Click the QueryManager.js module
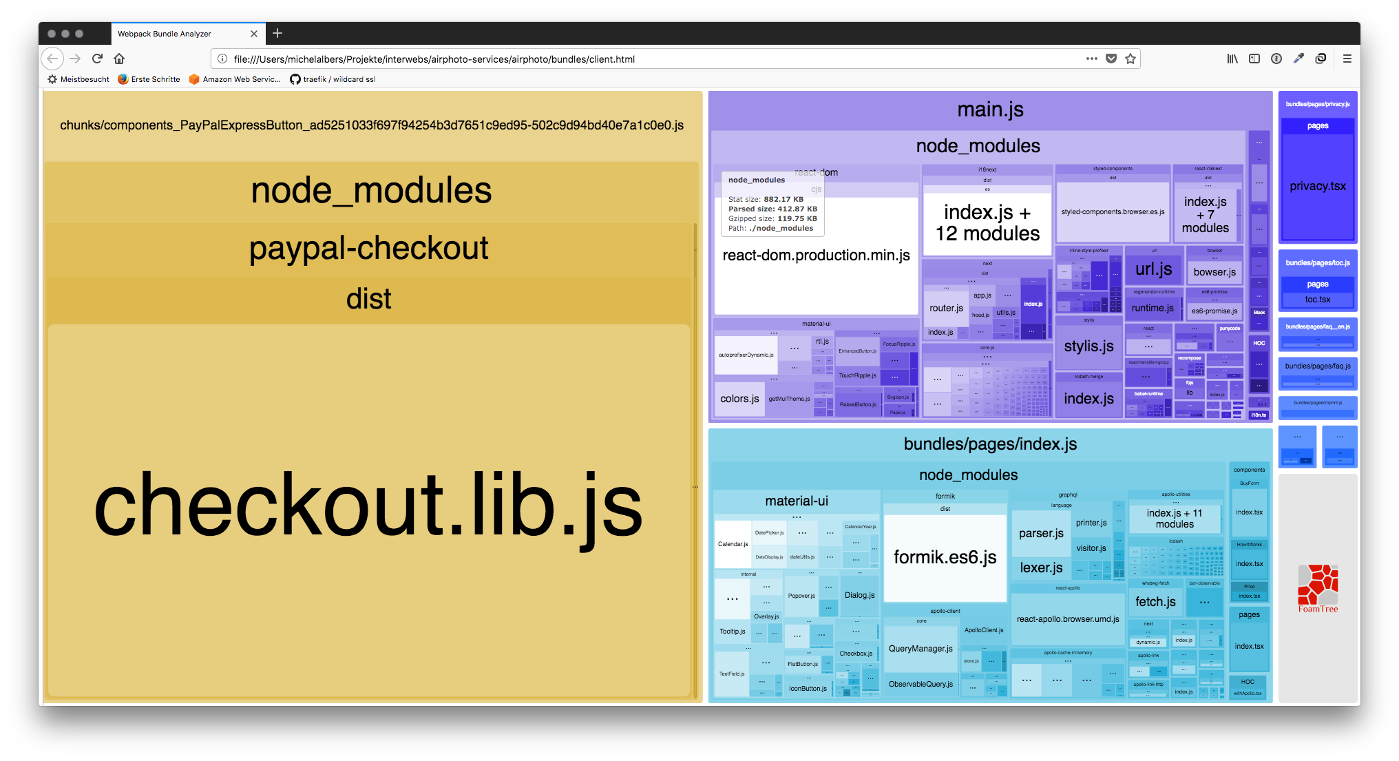1399x761 pixels. (921, 649)
